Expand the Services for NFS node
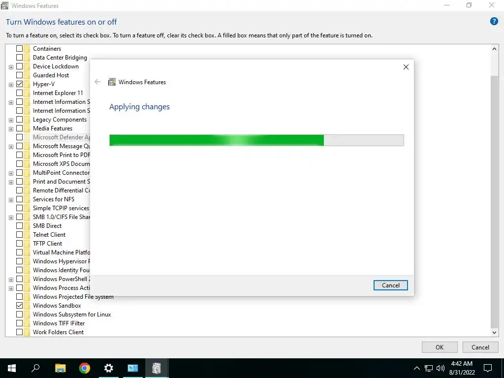504x378 pixels. (11, 200)
